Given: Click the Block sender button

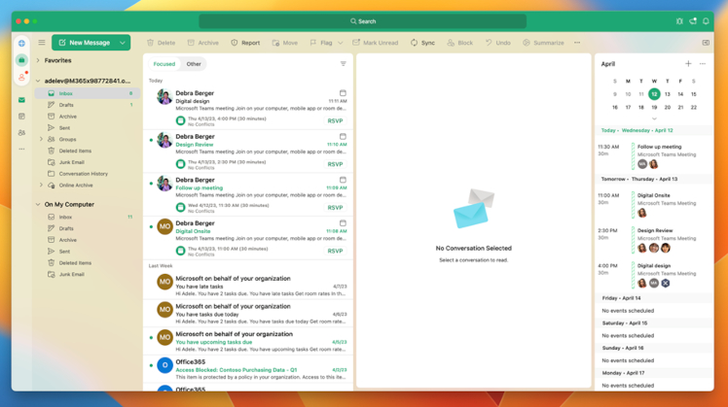Looking at the screenshot, I should (459, 43).
